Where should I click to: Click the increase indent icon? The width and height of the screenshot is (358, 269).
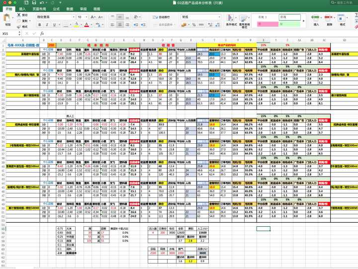143,25
